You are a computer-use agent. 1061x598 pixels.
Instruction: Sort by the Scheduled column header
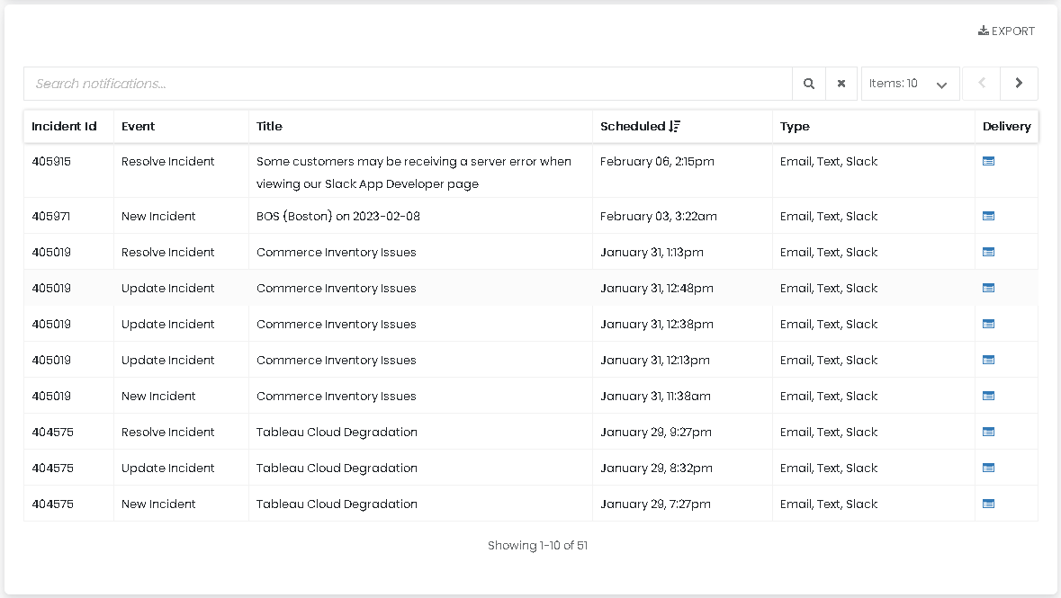(x=632, y=127)
